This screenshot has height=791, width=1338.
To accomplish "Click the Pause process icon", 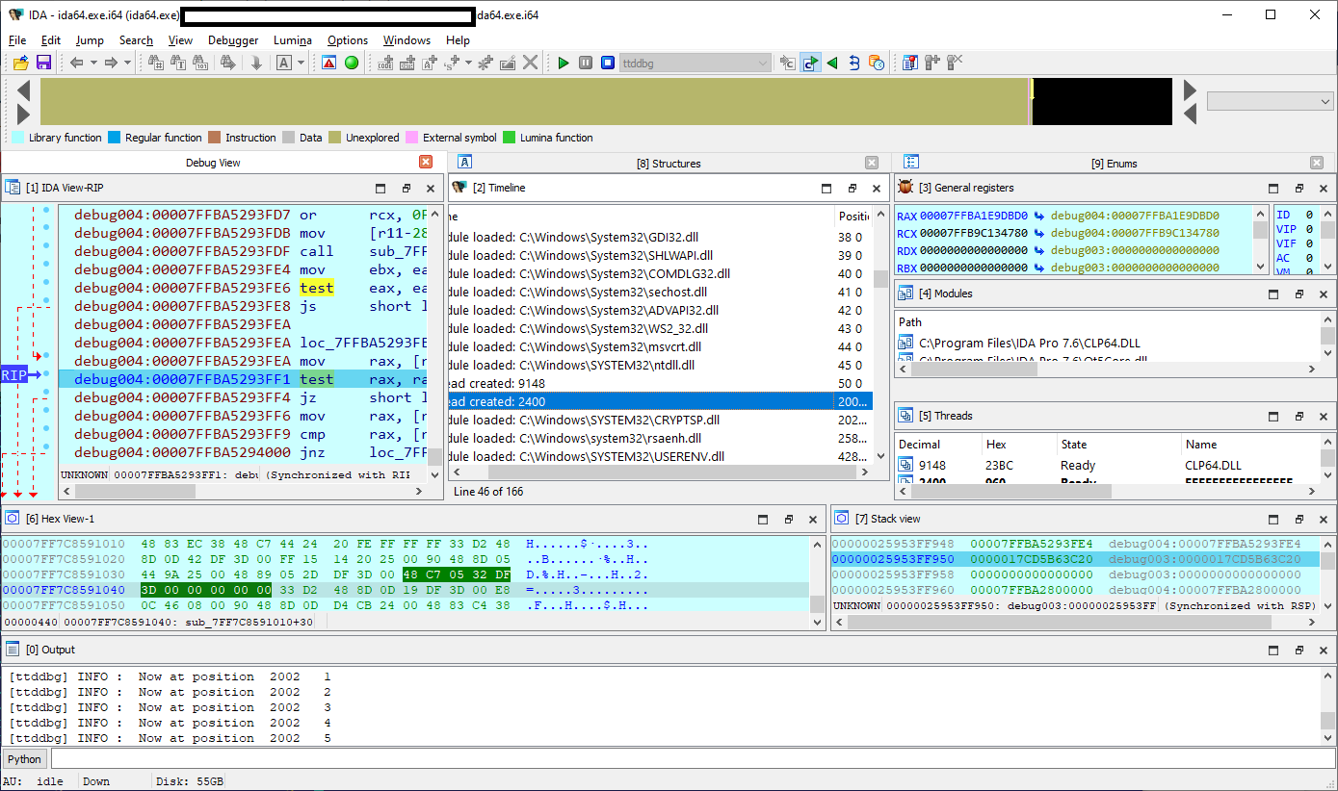I will click(x=586, y=63).
